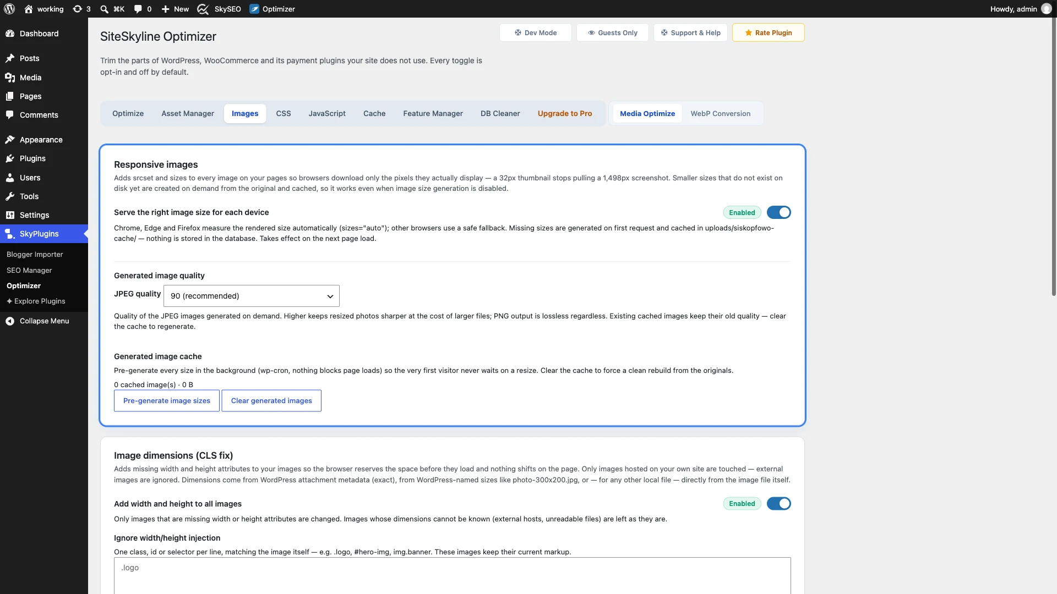Click the Posts pin icon
The height and width of the screenshot is (594, 1057).
pos(10,58)
